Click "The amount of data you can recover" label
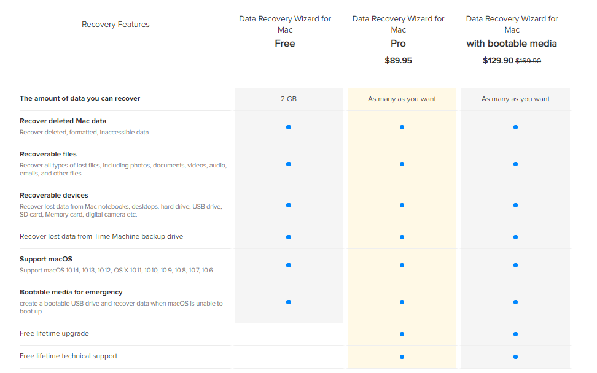The image size is (597, 373). 80,99
